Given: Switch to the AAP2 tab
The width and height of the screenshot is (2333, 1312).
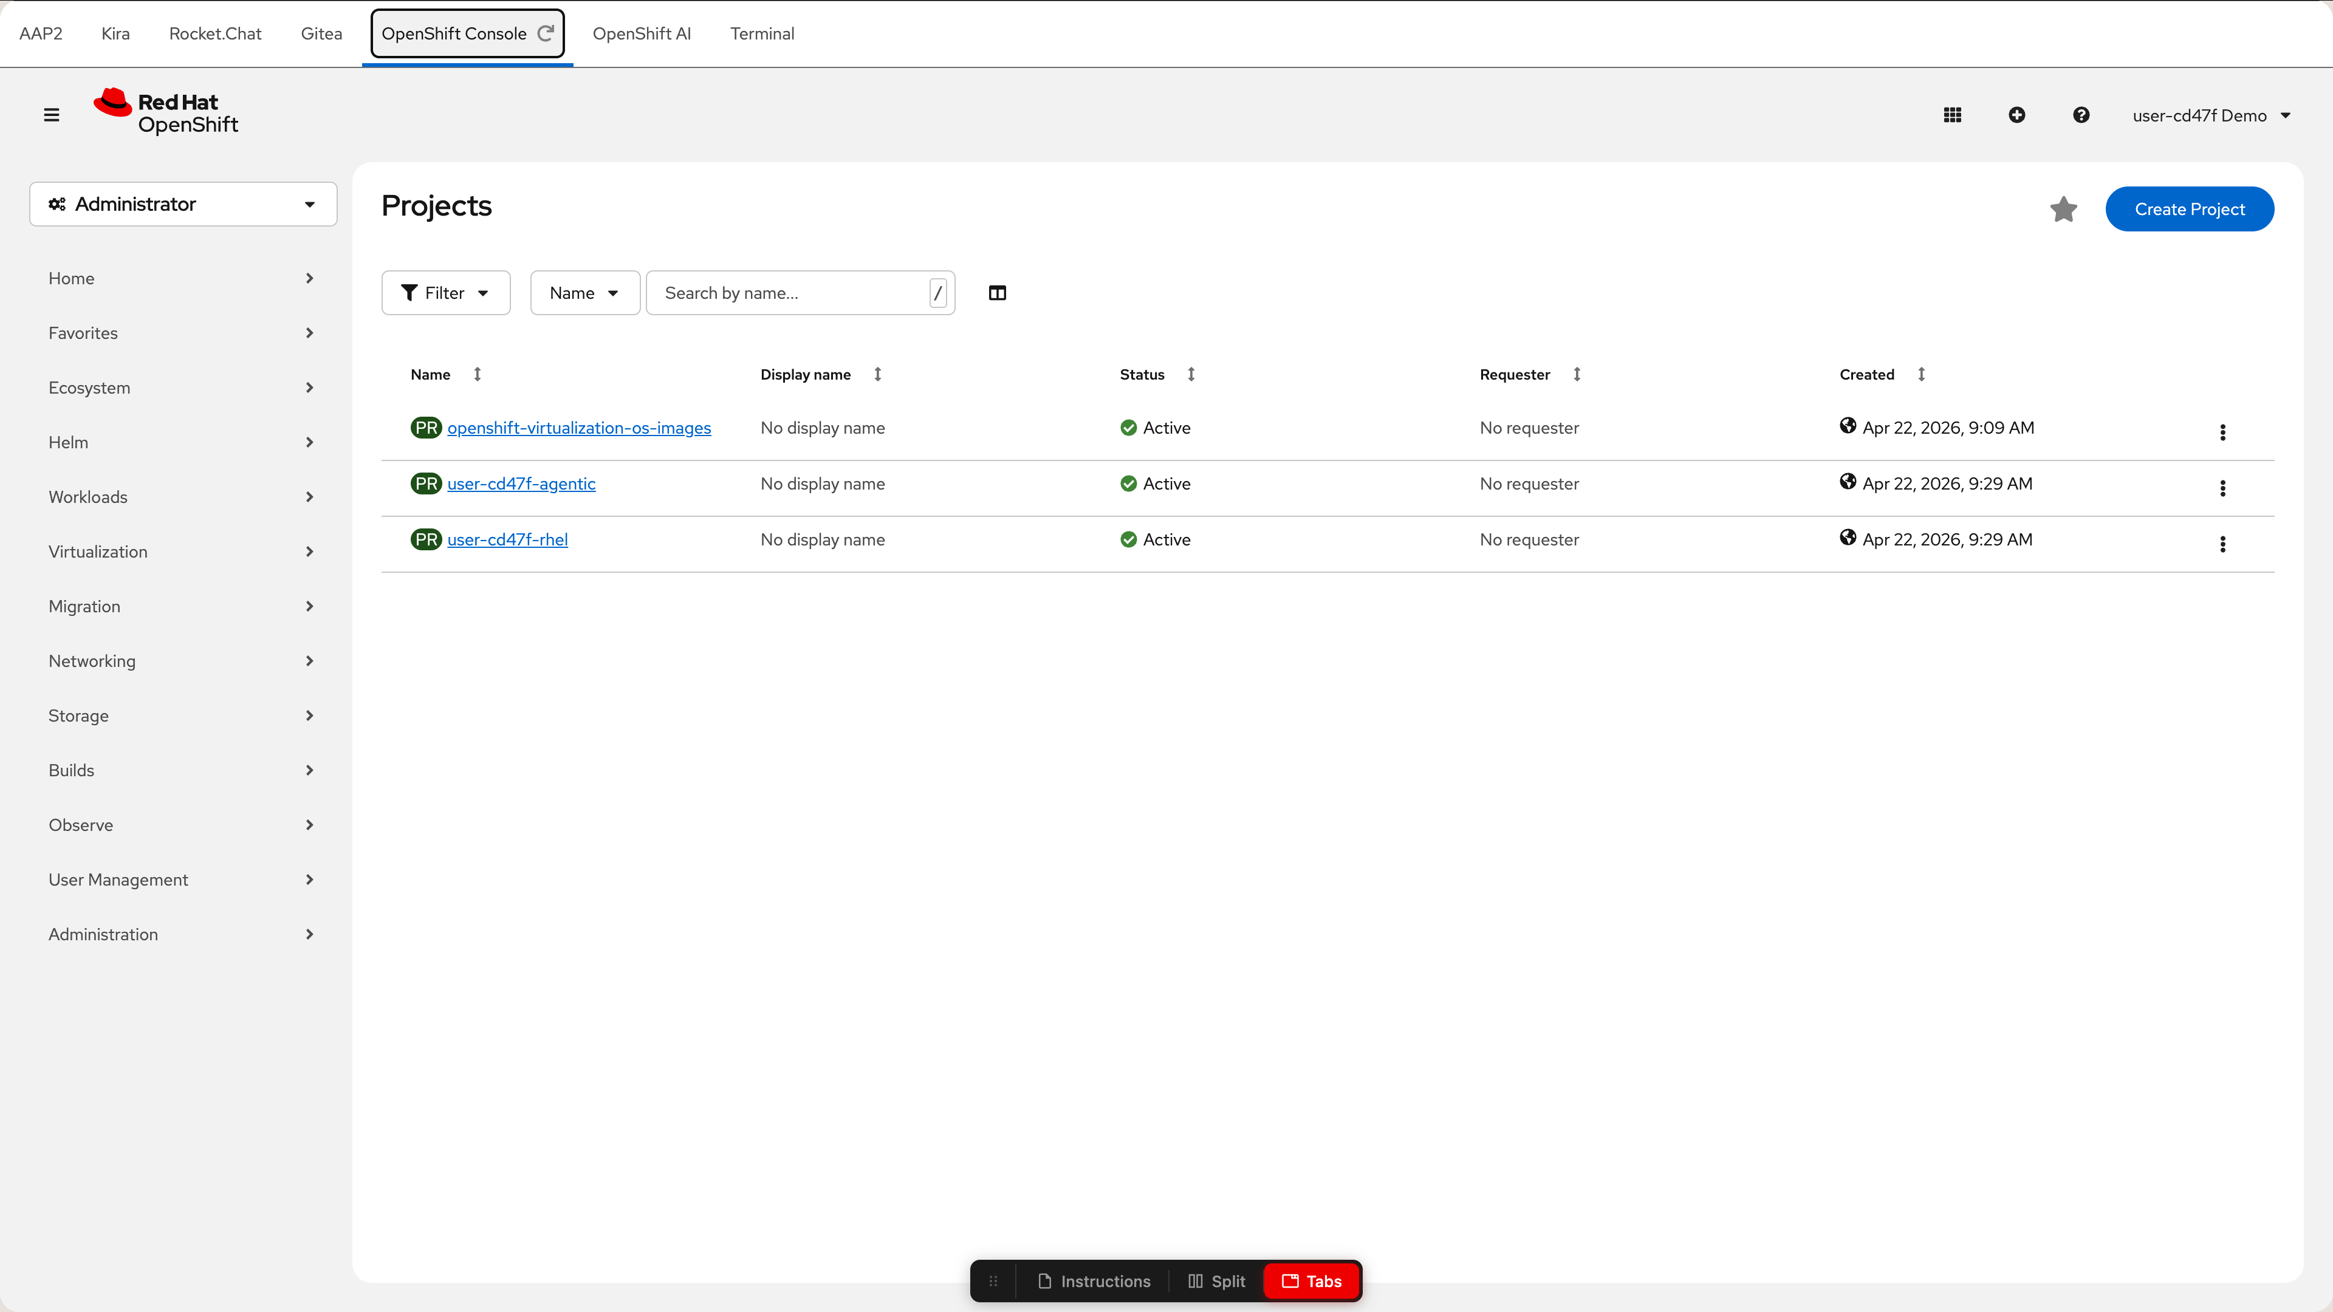Looking at the screenshot, I should pyautogui.click(x=41, y=33).
